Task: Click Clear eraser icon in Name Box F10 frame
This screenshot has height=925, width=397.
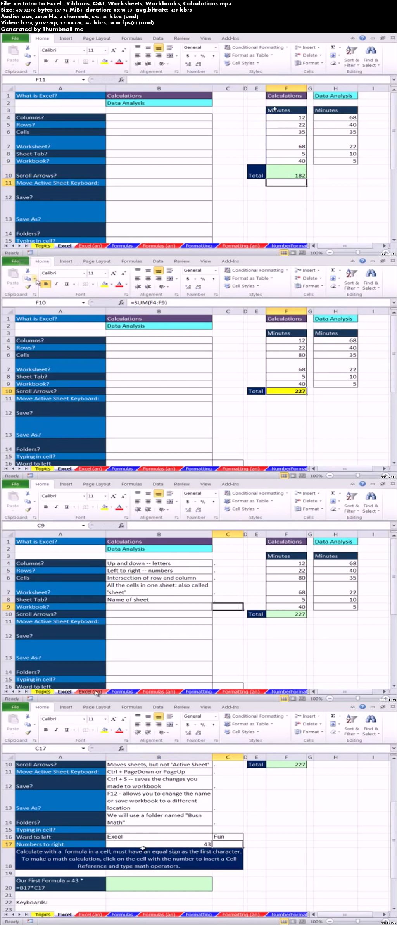Action: [333, 286]
